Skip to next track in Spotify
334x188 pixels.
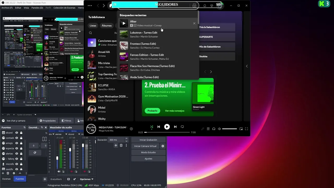click(x=175, y=127)
